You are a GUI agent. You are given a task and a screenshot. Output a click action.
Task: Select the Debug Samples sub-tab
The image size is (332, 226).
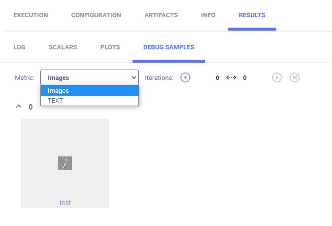(168, 47)
